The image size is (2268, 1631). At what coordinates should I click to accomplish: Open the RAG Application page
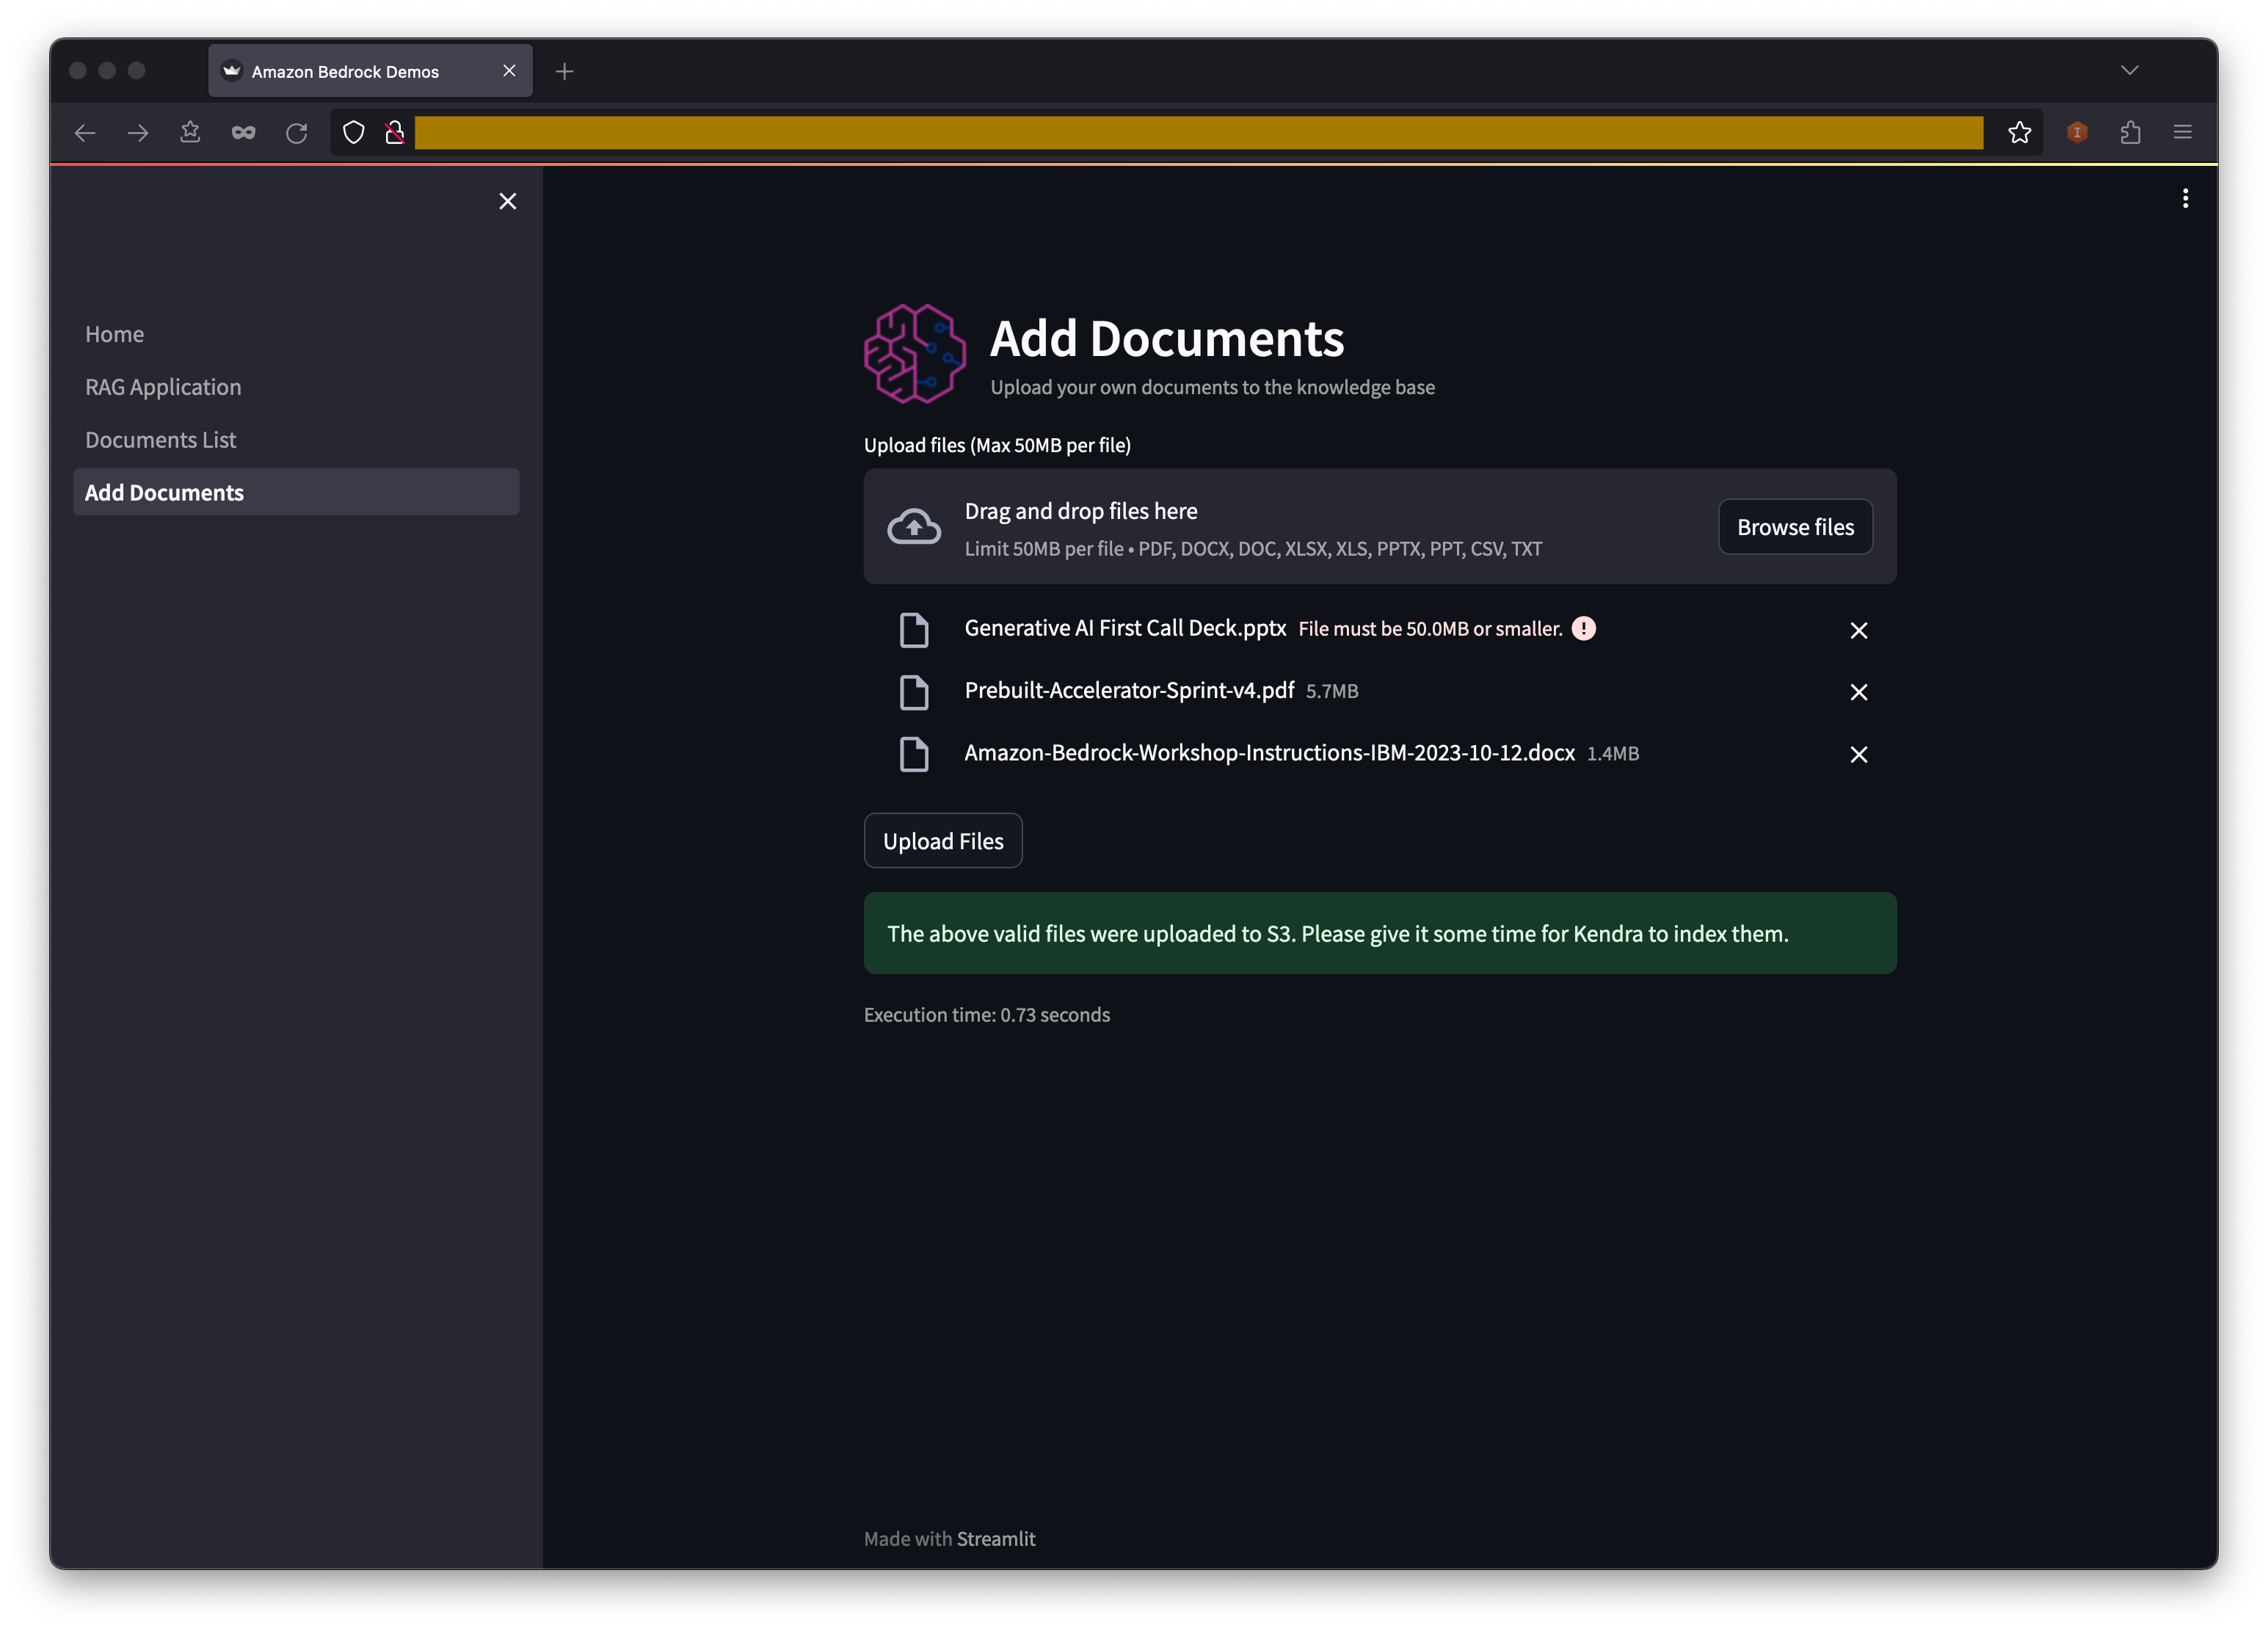[x=163, y=387]
